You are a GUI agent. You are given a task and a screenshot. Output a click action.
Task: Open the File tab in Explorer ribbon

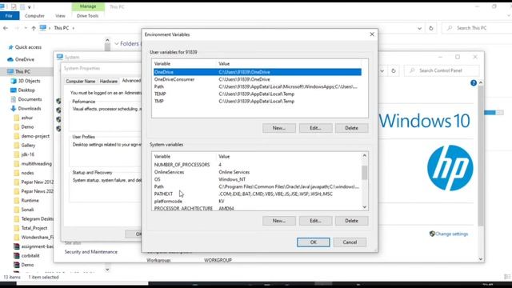pyautogui.click(x=9, y=16)
